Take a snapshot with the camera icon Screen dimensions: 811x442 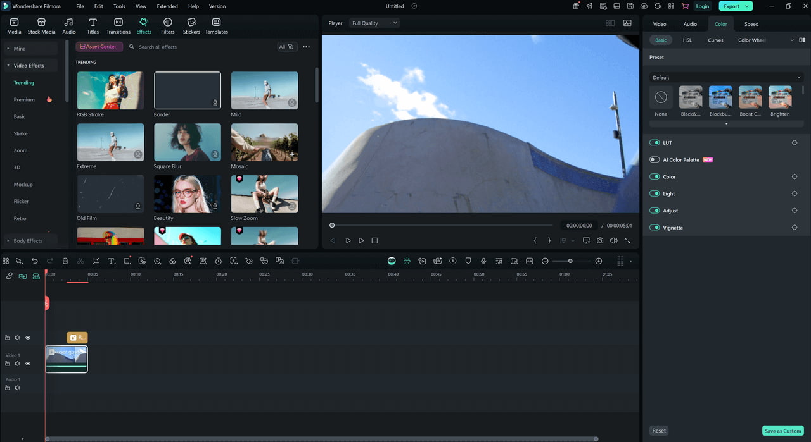(600, 241)
